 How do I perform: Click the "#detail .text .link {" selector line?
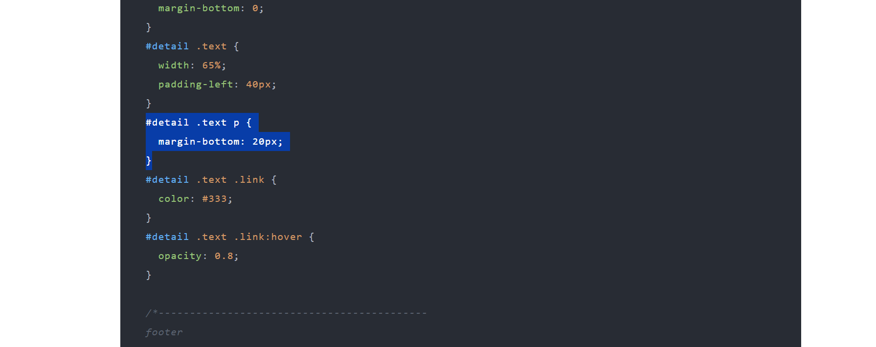pyautogui.click(x=211, y=180)
